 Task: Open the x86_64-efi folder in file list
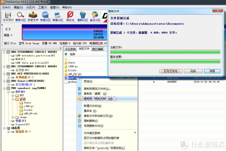coord(75,74)
